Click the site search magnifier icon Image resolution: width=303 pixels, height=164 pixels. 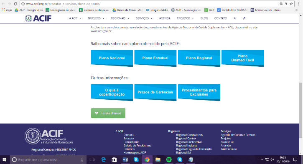[234, 18]
